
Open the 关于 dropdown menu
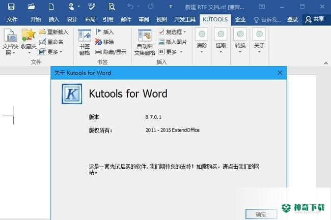pyautogui.click(x=259, y=41)
